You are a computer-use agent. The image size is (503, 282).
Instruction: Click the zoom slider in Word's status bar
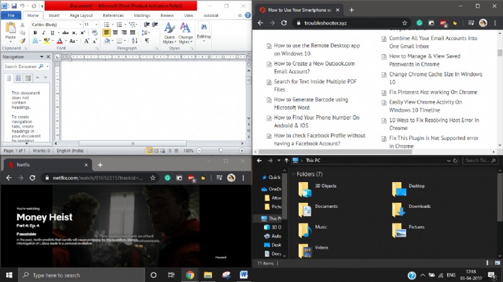coord(220,151)
